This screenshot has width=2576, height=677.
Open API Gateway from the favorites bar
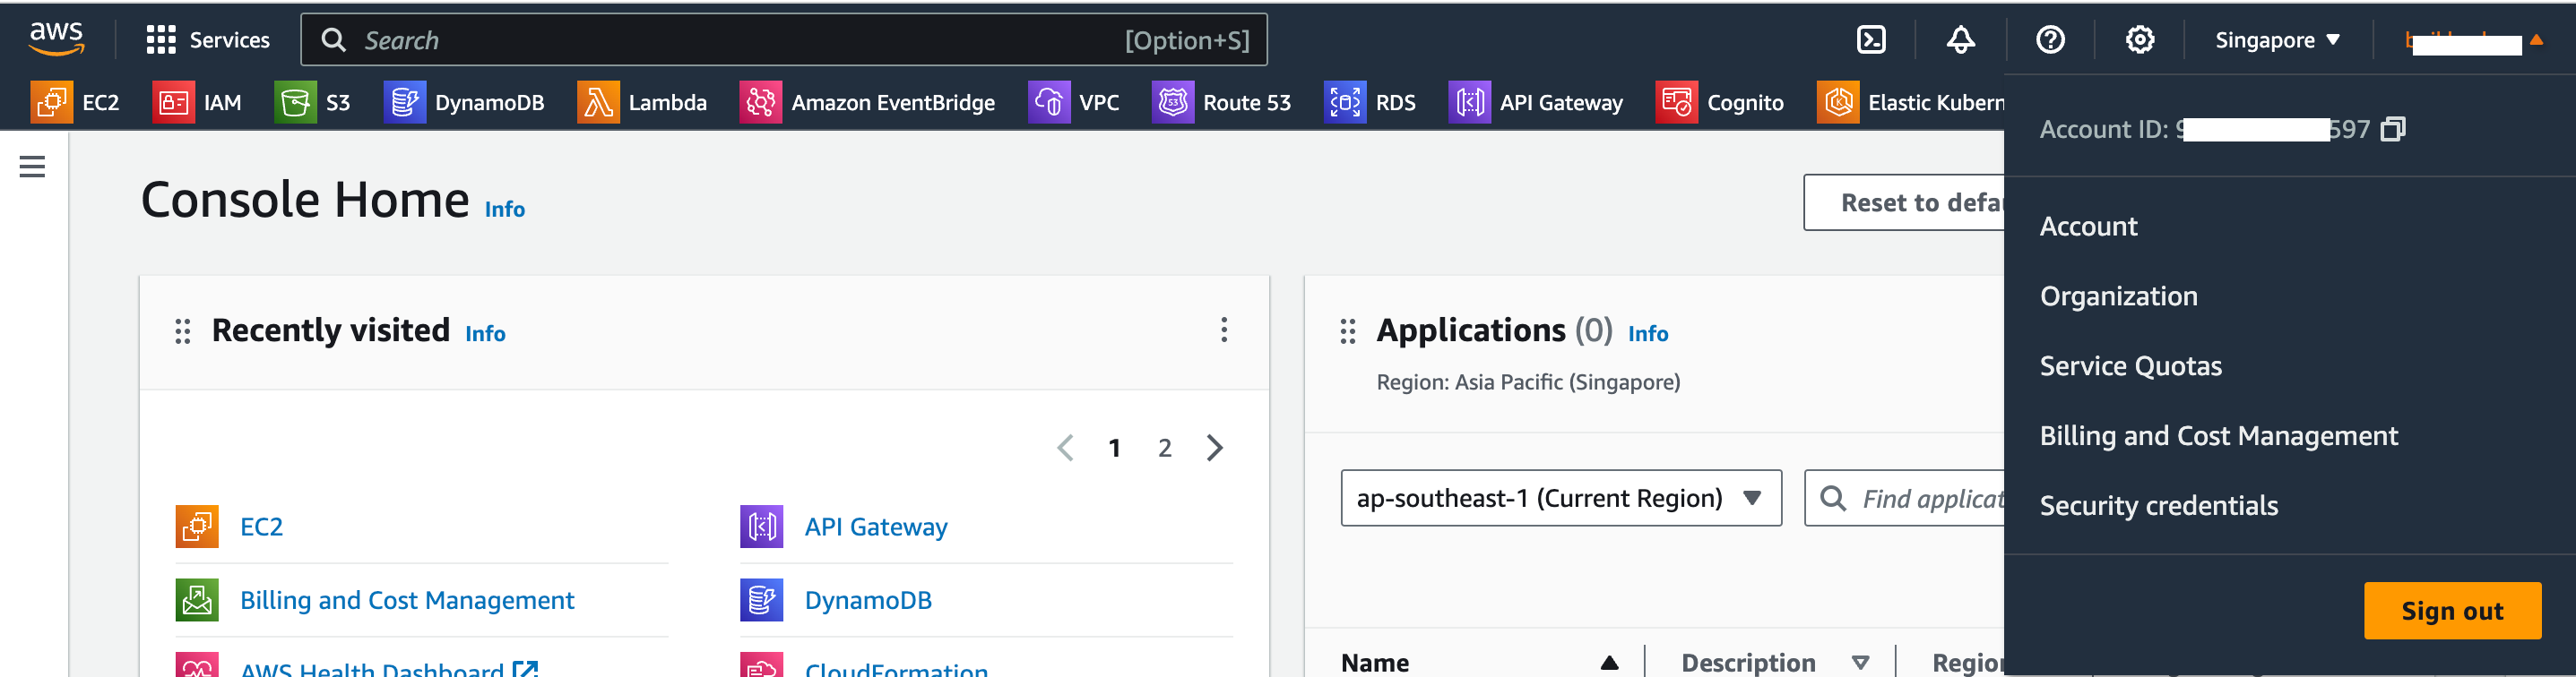tap(1536, 102)
